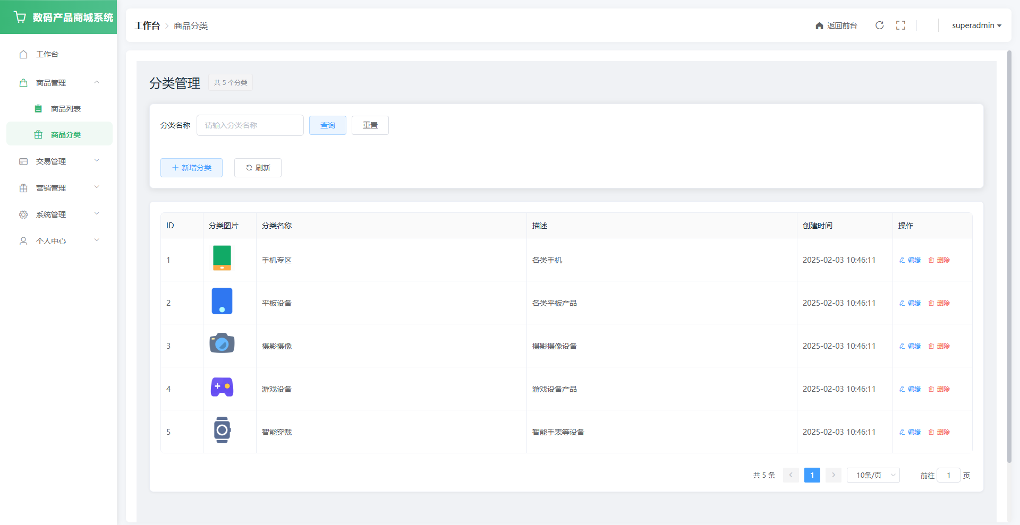
Task: Open the 10条/页 page size dropdown
Action: tap(873, 475)
